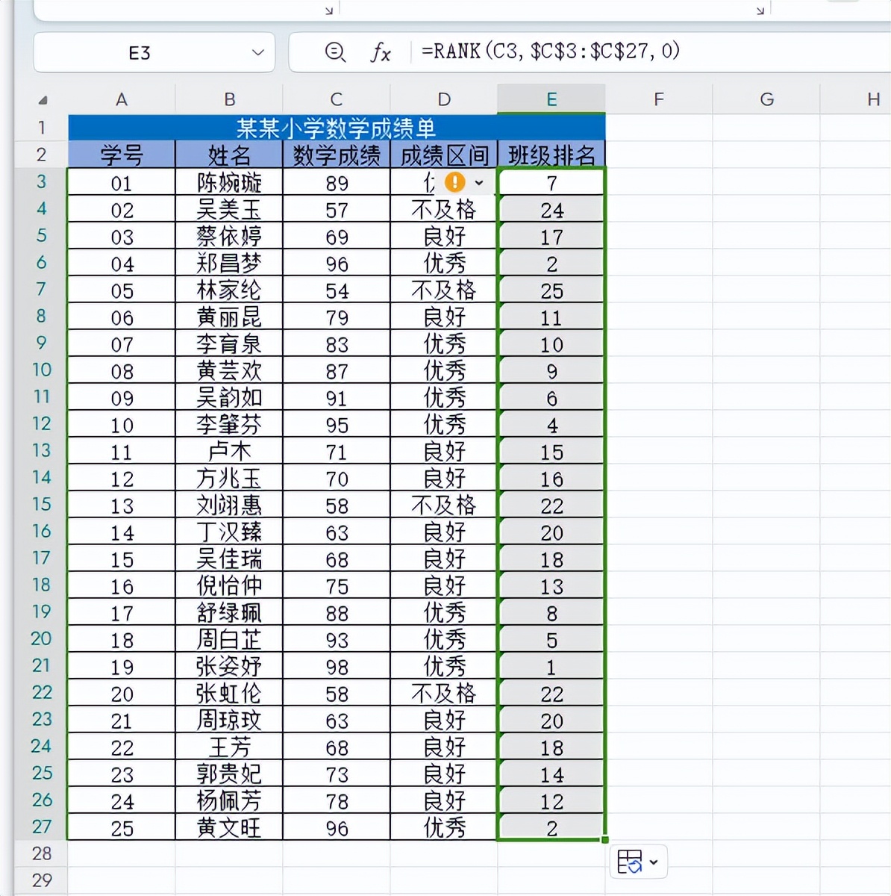
Task: Select name cell 吴美玉
Action: click(x=229, y=209)
